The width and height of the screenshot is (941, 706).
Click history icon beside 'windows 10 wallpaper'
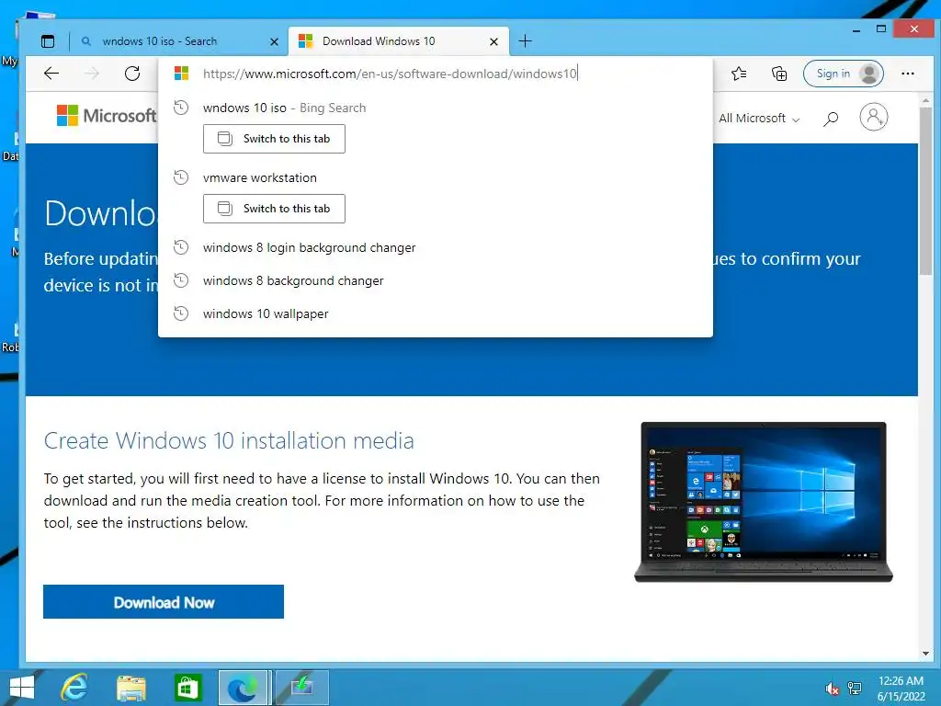point(181,313)
